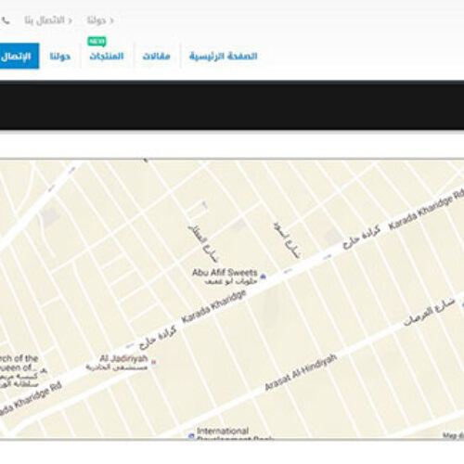Screen dimensions: 464x464
Task: Click the green NEW badge above المنتجات
Action: (x=97, y=42)
